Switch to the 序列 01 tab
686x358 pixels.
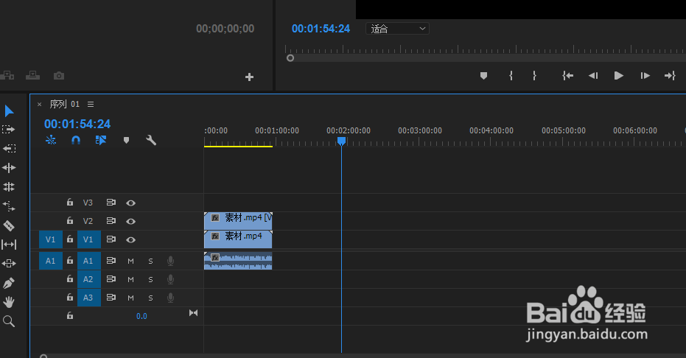click(x=64, y=105)
